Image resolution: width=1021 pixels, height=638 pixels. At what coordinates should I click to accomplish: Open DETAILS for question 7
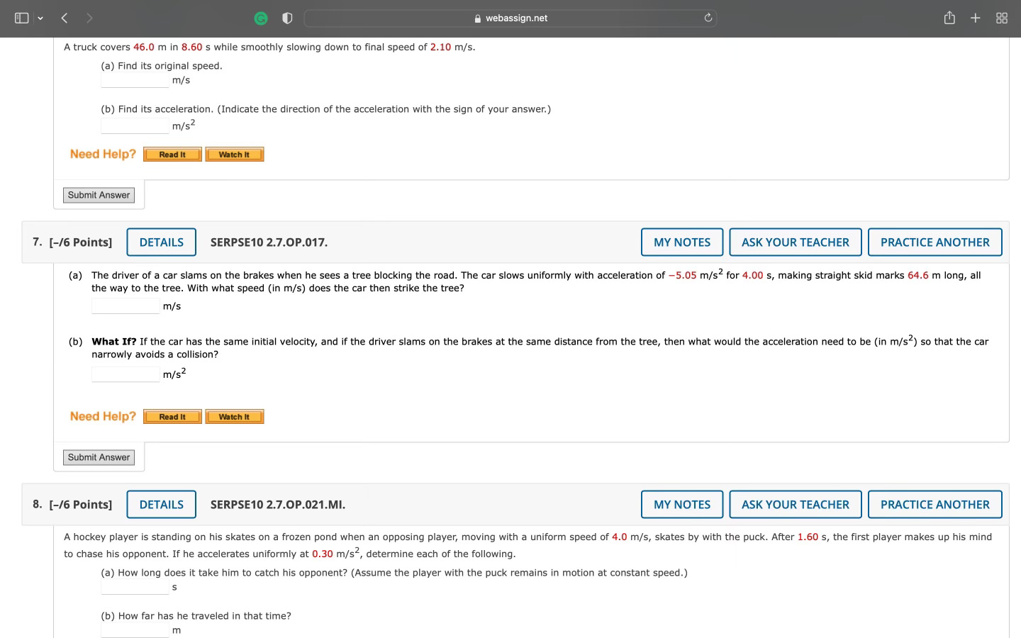coord(161,242)
